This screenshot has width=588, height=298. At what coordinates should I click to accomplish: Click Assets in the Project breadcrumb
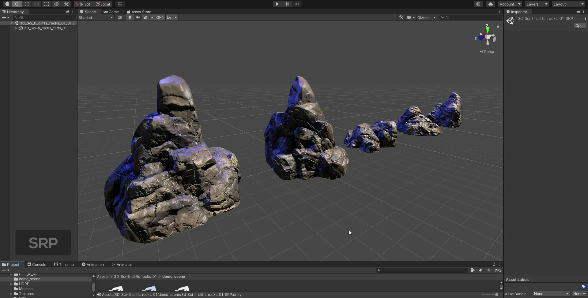pos(103,277)
